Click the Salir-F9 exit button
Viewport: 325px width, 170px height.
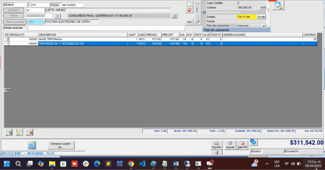[242, 145]
